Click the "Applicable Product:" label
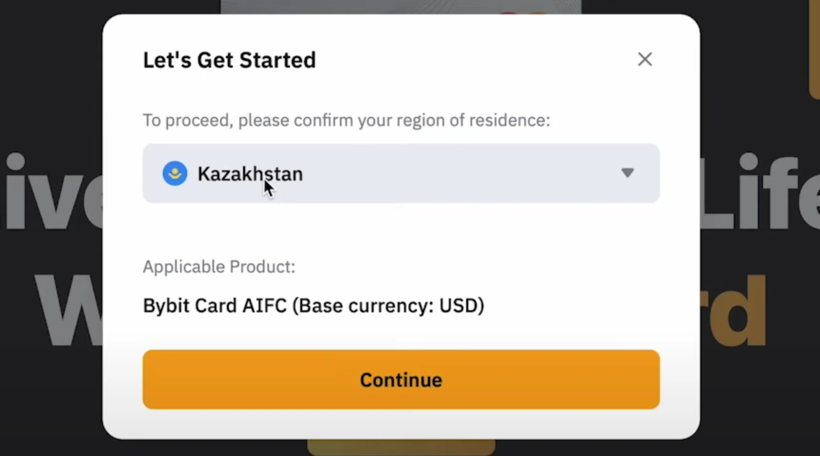The height and width of the screenshot is (456, 820). tap(219, 267)
